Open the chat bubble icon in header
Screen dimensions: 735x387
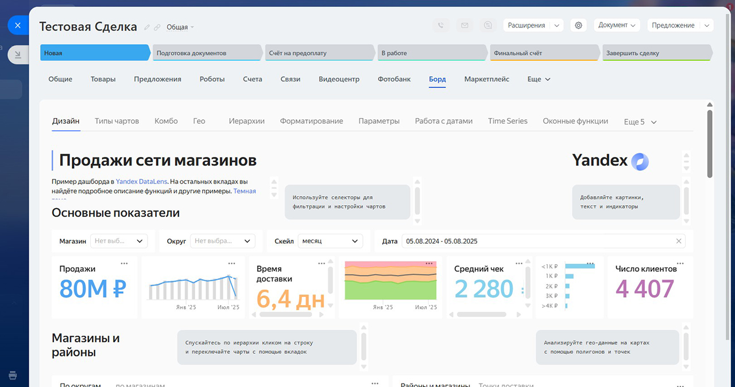(488, 25)
